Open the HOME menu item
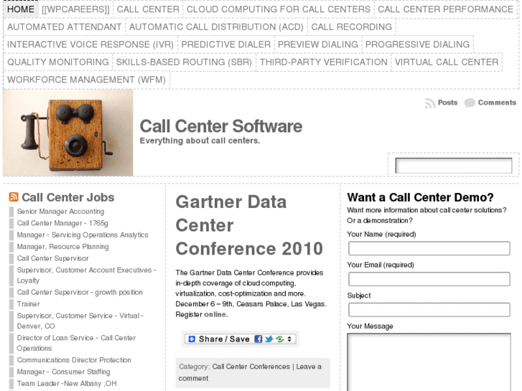This screenshot has height=391, width=522. [x=21, y=9]
